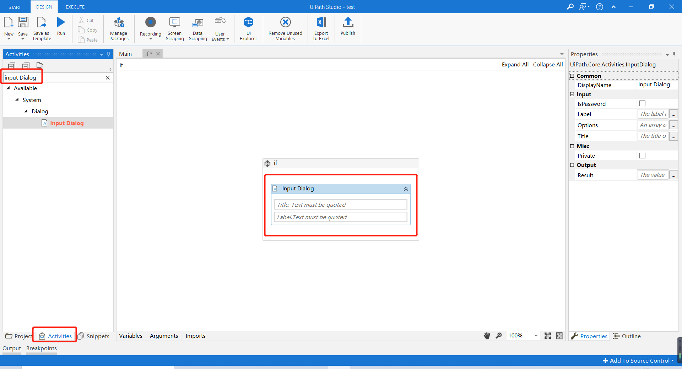Click the Title field in Input Dialog

[340, 205]
